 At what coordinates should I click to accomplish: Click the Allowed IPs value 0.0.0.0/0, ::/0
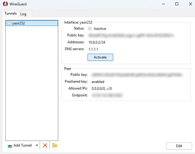point(102,89)
